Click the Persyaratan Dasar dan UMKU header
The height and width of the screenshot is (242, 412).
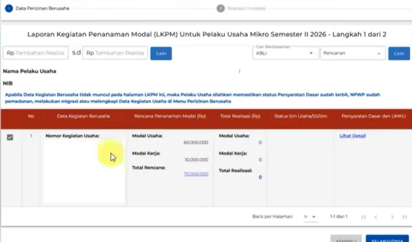373,116
